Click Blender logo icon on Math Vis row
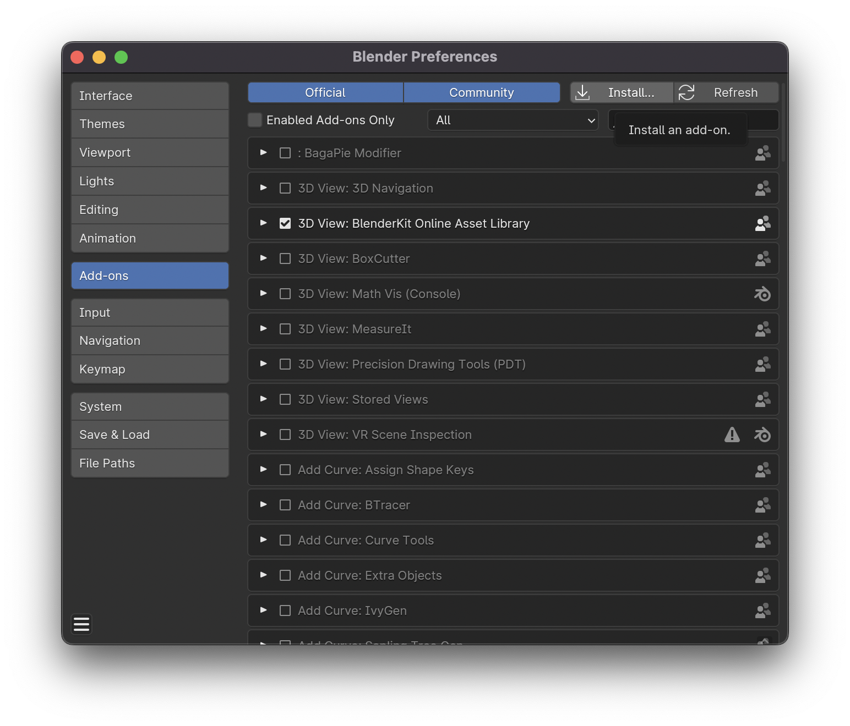Screen dimensions: 850x726 [x=762, y=294]
